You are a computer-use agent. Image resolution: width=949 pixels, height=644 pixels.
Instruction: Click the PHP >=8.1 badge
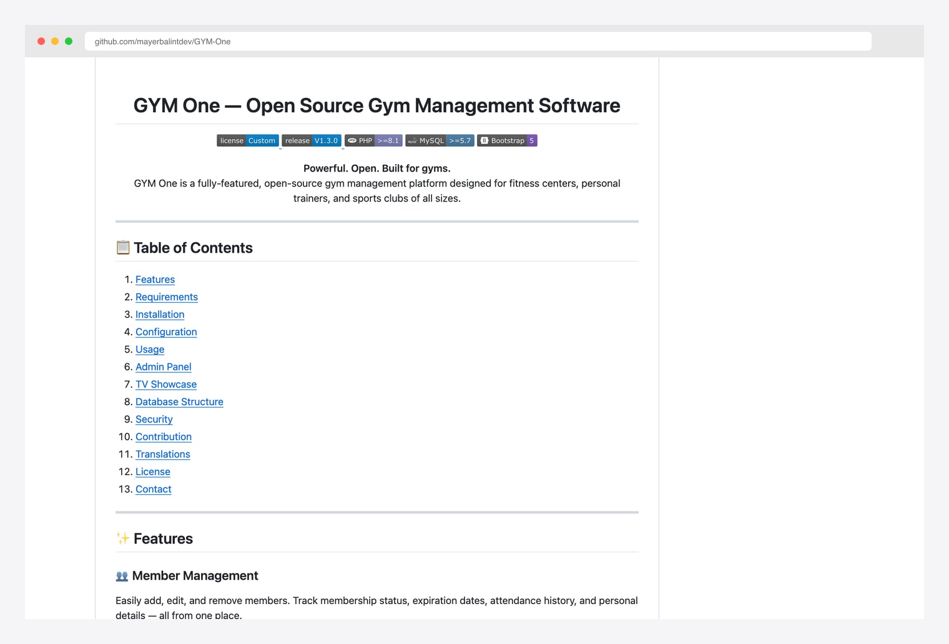(x=373, y=140)
